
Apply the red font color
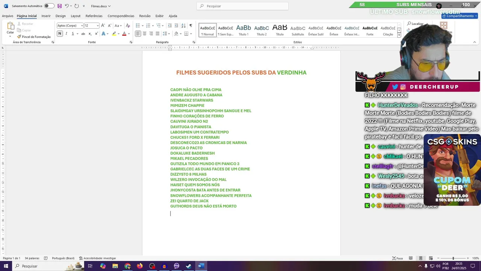(124, 33)
